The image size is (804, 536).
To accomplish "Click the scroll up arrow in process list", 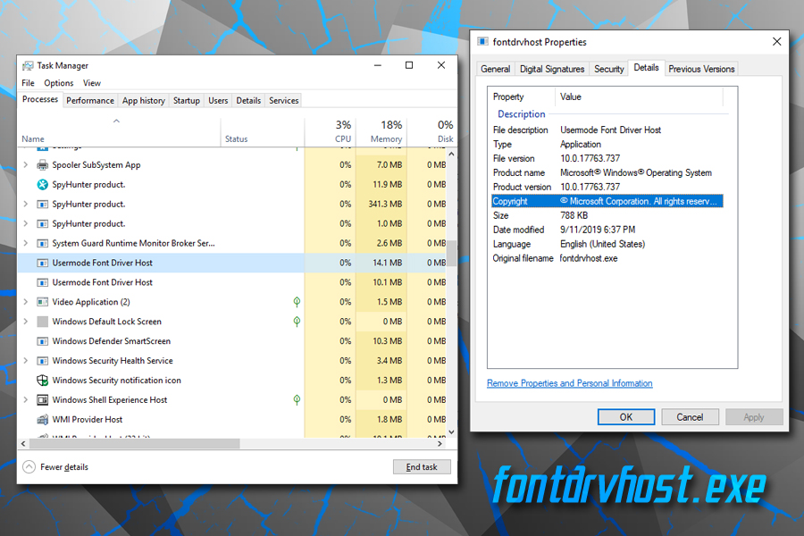I will click(x=451, y=154).
